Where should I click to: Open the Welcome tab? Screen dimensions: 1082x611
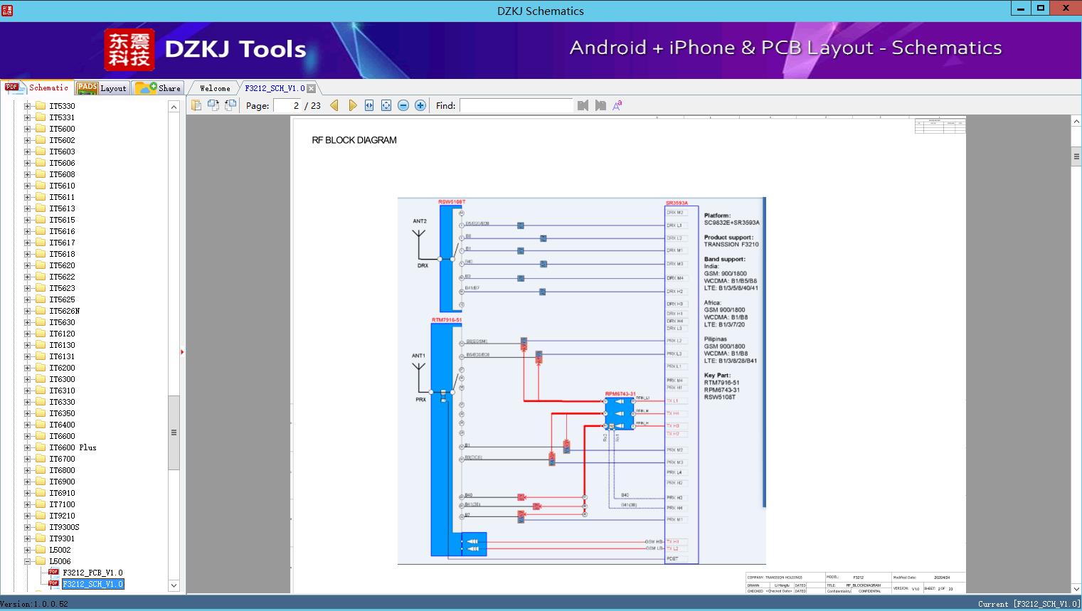point(215,88)
